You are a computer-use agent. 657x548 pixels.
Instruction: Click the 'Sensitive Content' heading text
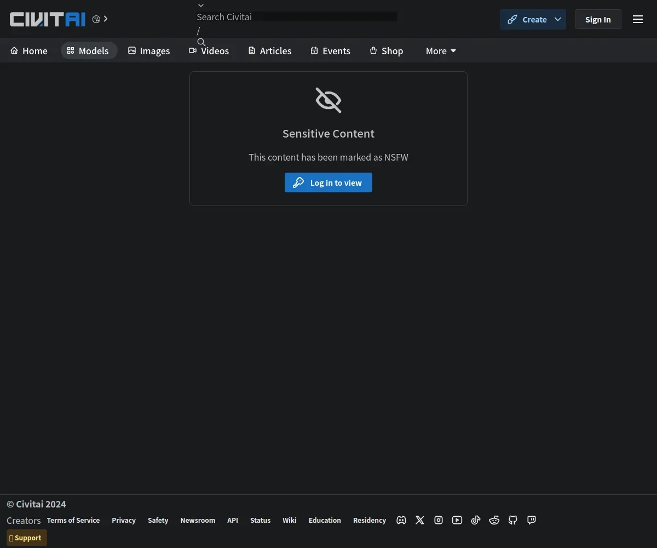[x=328, y=133]
